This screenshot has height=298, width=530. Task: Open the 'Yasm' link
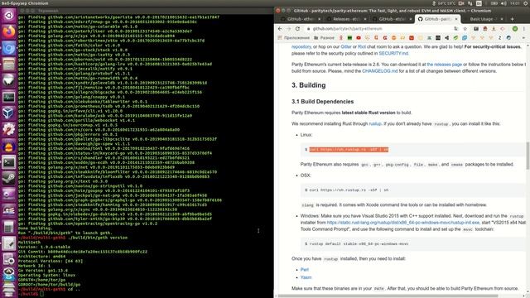[x=306, y=277]
